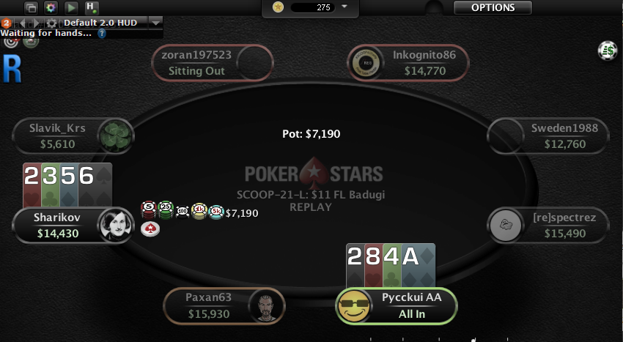Open HUD gear settings icon
This screenshot has height=342, width=623.
coord(51,23)
